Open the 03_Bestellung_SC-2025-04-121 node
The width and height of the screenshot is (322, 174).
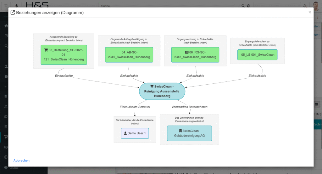pyautogui.click(x=64, y=55)
